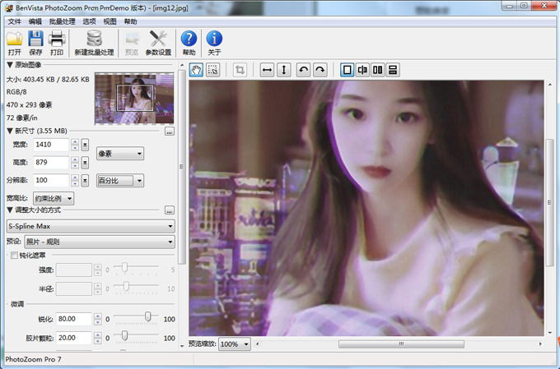Open the 批量处理 (Batch) menu

tap(61, 21)
